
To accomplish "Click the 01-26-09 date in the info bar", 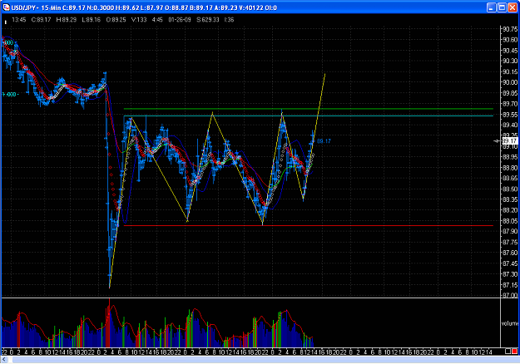I will (180, 20).
